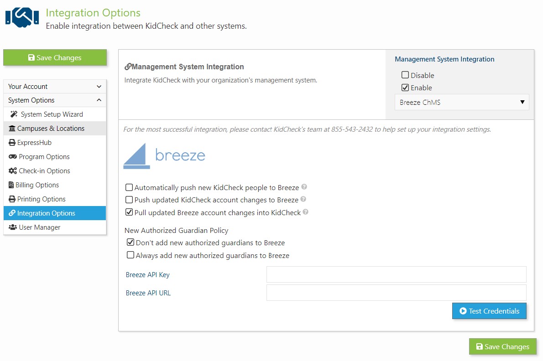Click the lower Save Changes button
The height and width of the screenshot is (361, 543).
pyautogui.click(x=503, y=346)
